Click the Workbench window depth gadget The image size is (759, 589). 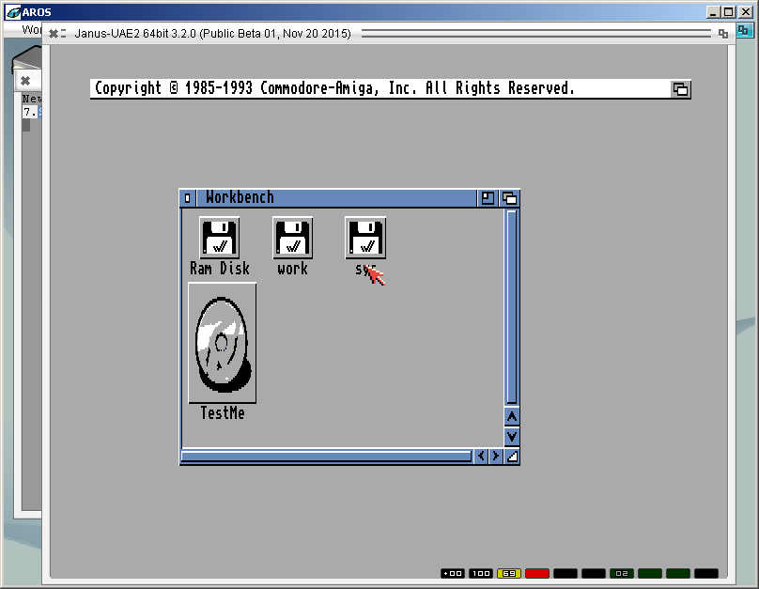tap(509, 198)
